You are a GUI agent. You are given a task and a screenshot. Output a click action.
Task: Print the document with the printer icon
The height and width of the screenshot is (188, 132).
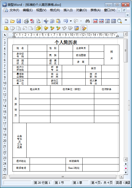pyautogui.click(x=26, y=21)
